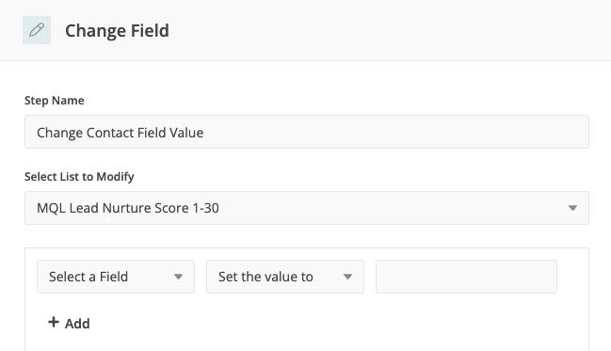Image resolution: width=611 pixels, height=351 pixels.
Task: Click the caret icon in Select a Field
Action: click(x=178, y=277)
